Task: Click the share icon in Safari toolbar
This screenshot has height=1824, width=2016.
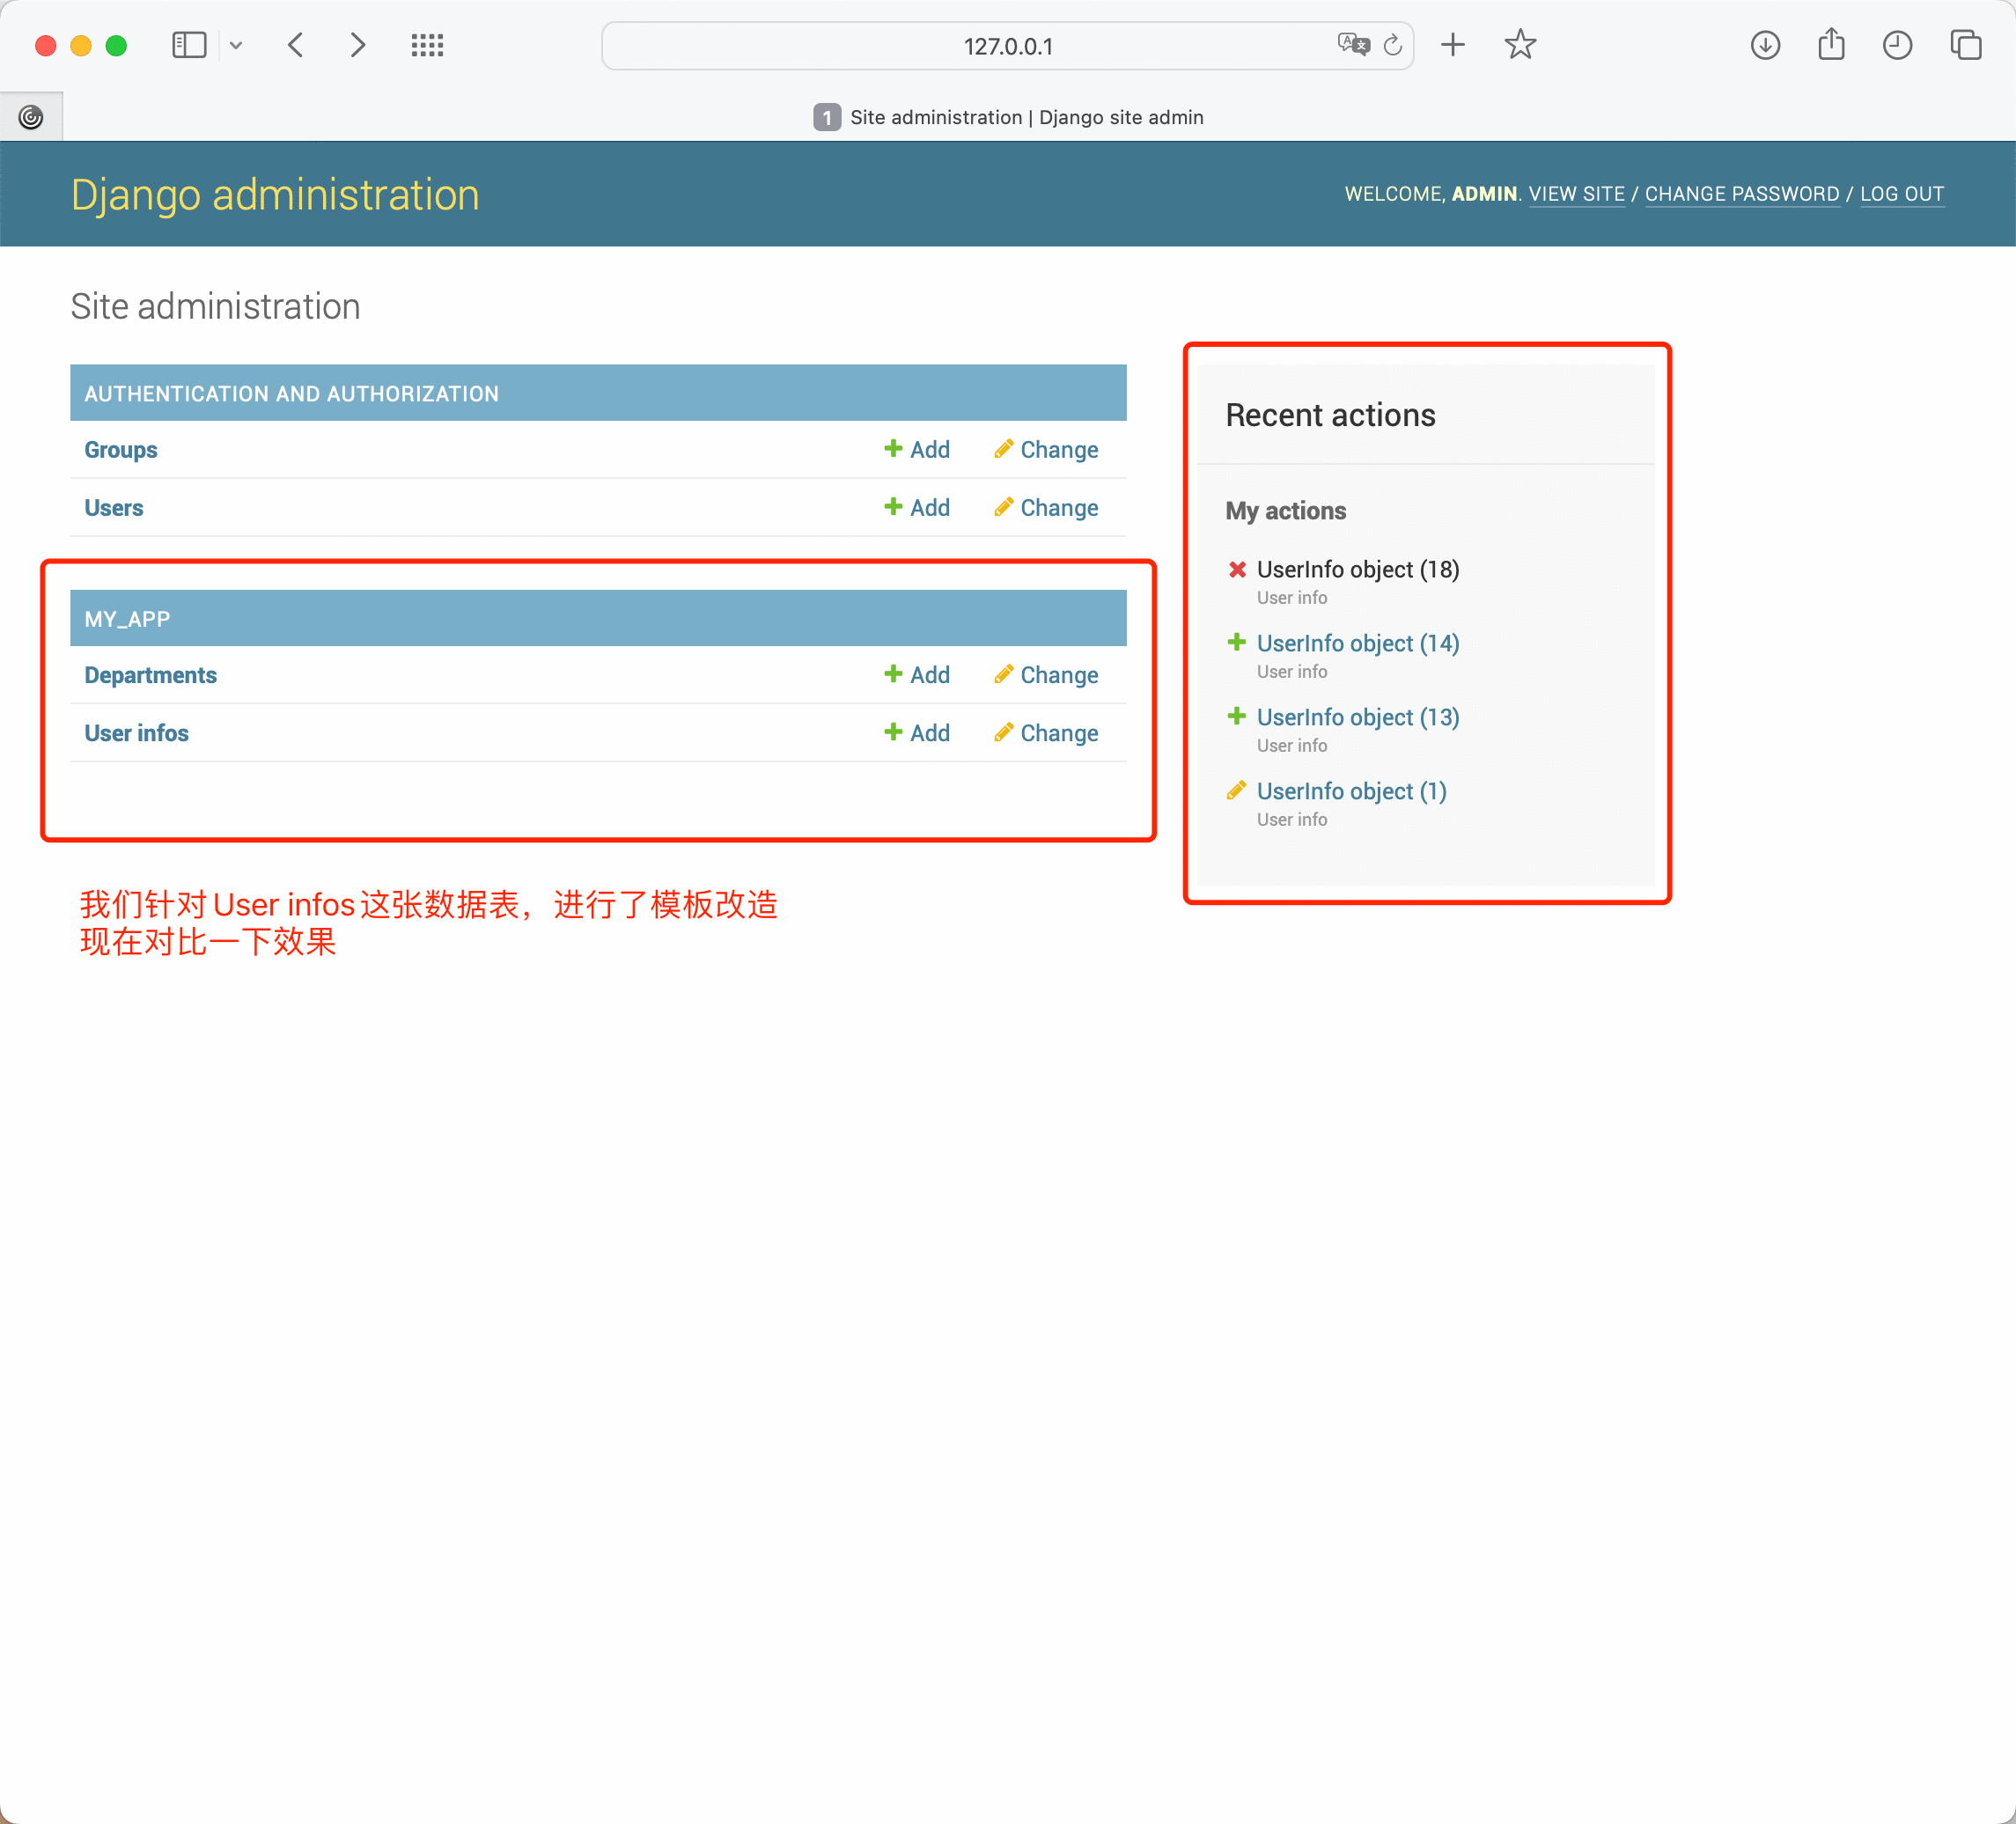Action: (x=1831, y=44)
